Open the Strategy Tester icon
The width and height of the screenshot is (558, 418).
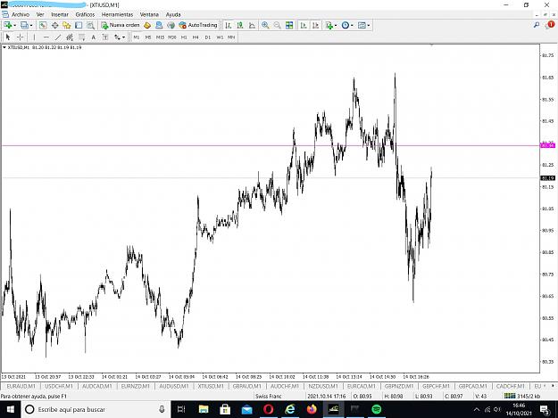[91, 25]
